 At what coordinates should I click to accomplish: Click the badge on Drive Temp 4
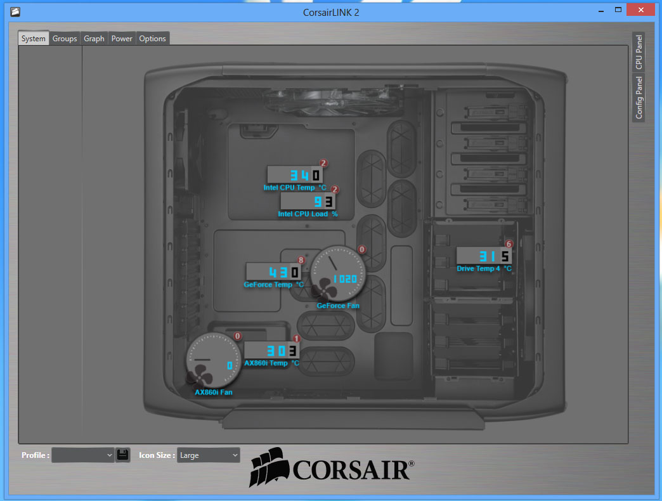[509, 244]
